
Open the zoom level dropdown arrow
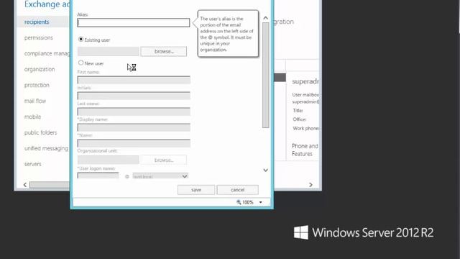[x=260, y=202]
